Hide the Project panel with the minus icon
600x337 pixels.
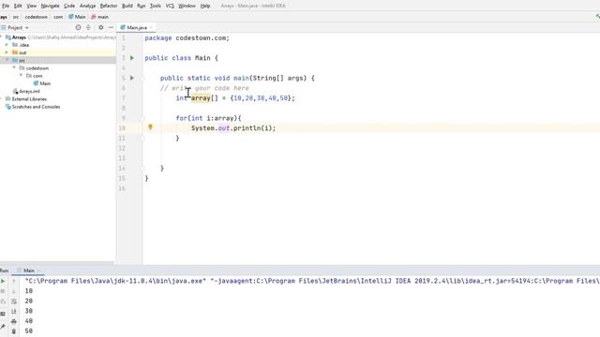coord(111,27)
